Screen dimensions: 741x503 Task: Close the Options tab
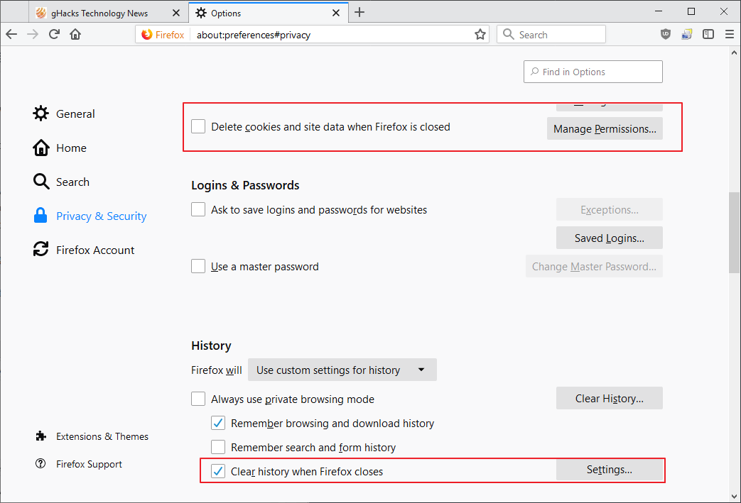[335, 13]
